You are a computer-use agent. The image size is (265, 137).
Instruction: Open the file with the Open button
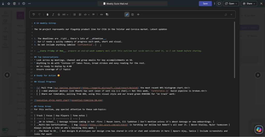pyautogui.click(x=230, y=4)
